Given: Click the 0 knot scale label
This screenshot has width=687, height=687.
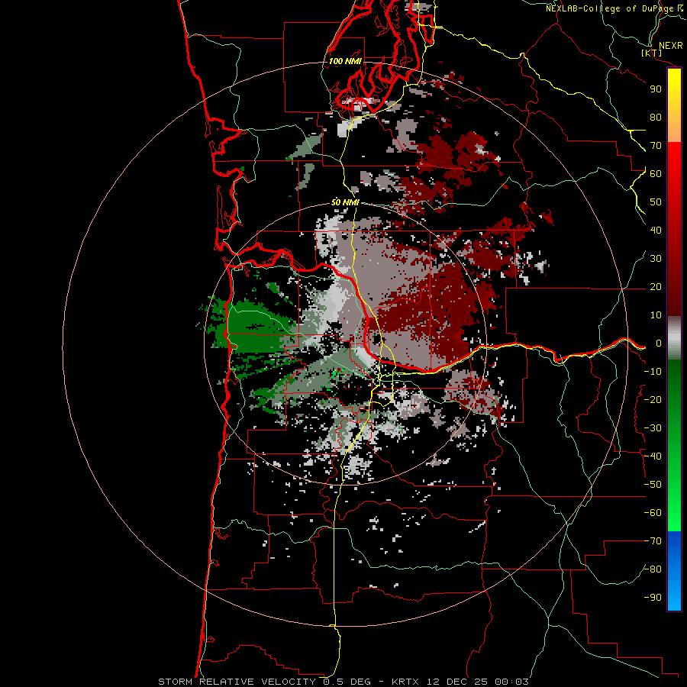Looking at the screenshot, I should [x=659, y=343].
